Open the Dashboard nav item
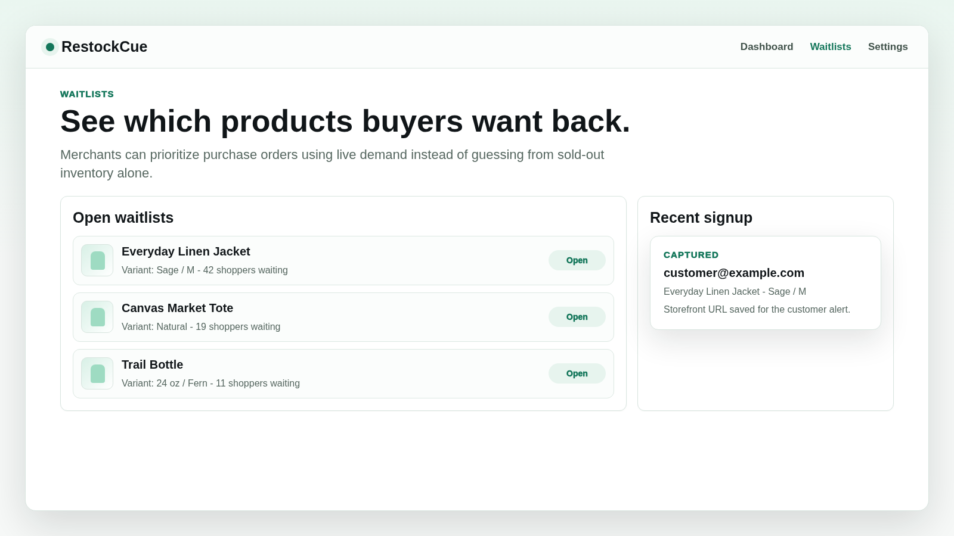 tap(767, 46)
